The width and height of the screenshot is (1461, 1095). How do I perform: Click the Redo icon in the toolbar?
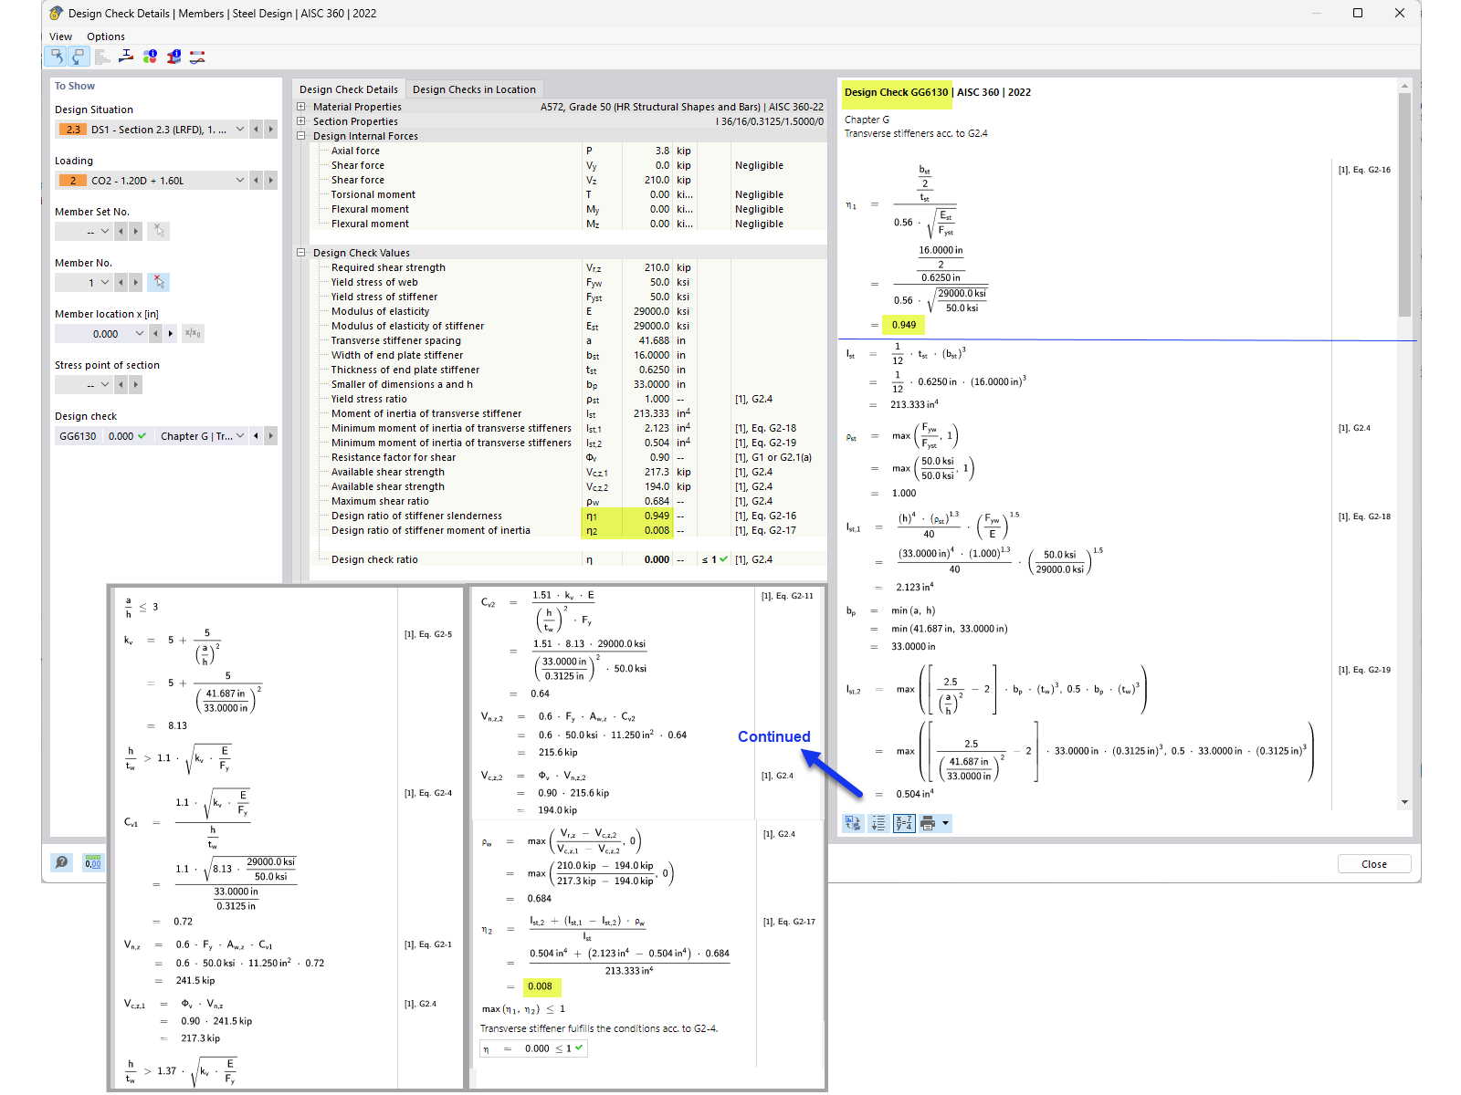point(78,56)
